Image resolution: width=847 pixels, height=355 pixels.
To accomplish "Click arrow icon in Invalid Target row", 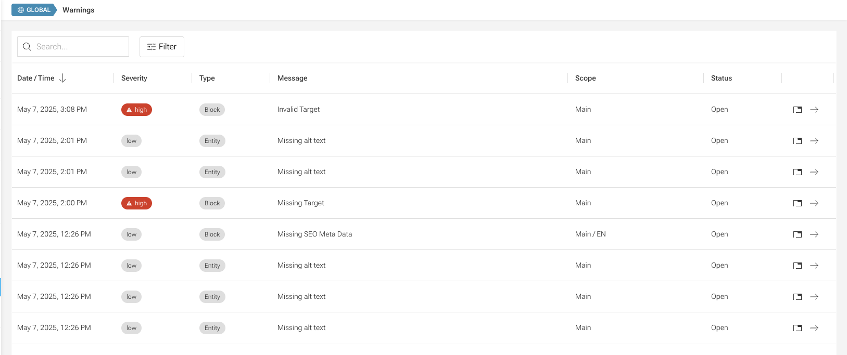I will [814, 110].
